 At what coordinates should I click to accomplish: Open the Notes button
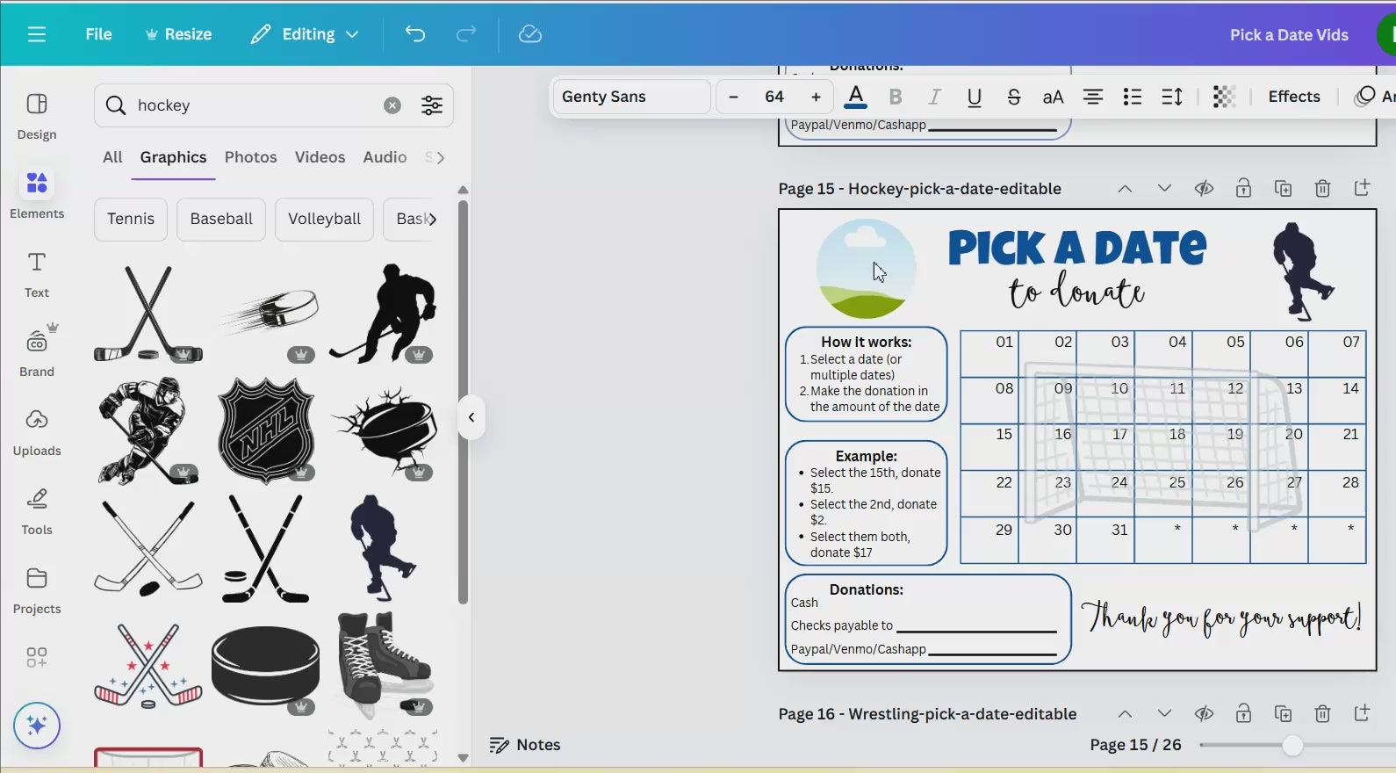[x=525, y=745]
